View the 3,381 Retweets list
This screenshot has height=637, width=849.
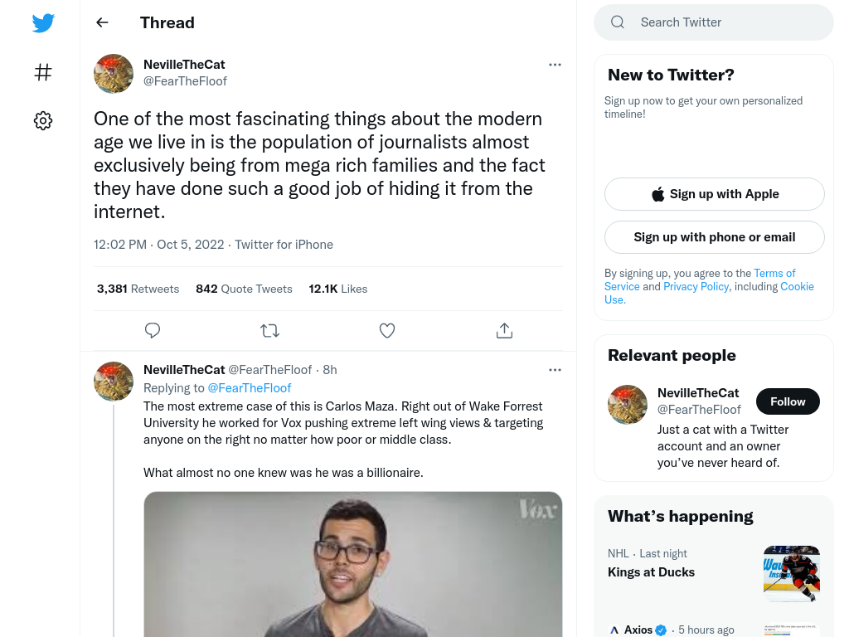coord(138,289)
